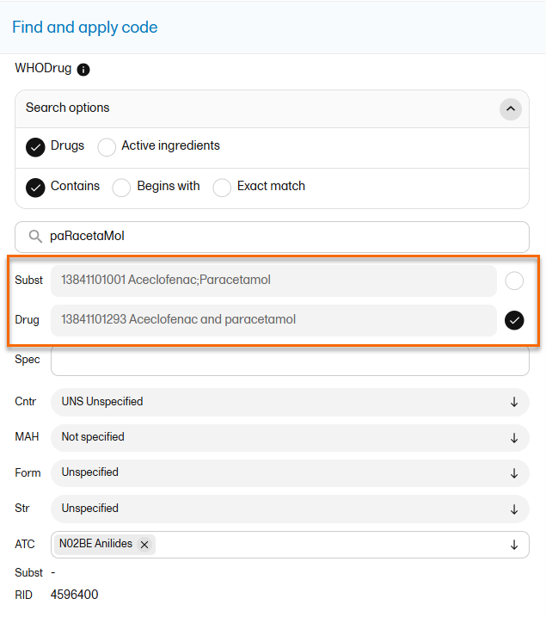Click the paRacetaMol search field
Screen dimensions: 546x617
click(284, 237)
